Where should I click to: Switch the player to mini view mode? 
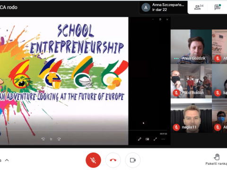tap(148, 139)
